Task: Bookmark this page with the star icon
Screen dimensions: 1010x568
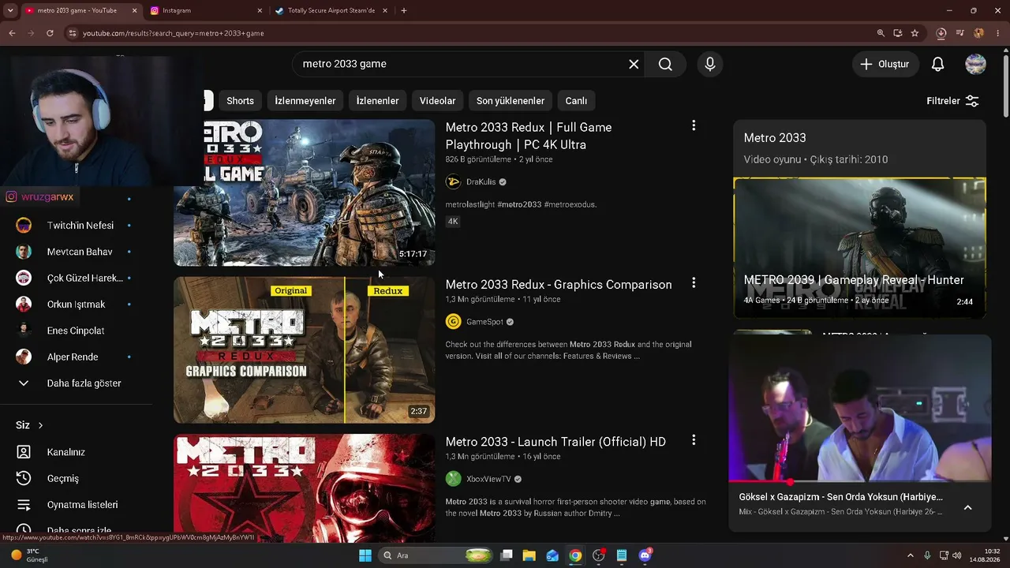Action: pos(915,33)
